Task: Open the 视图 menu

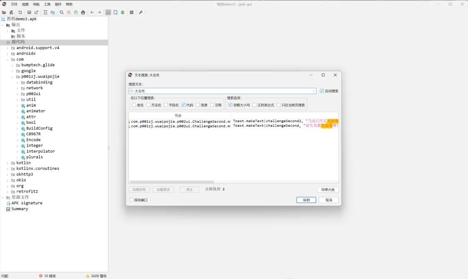Action: point(25,4)
